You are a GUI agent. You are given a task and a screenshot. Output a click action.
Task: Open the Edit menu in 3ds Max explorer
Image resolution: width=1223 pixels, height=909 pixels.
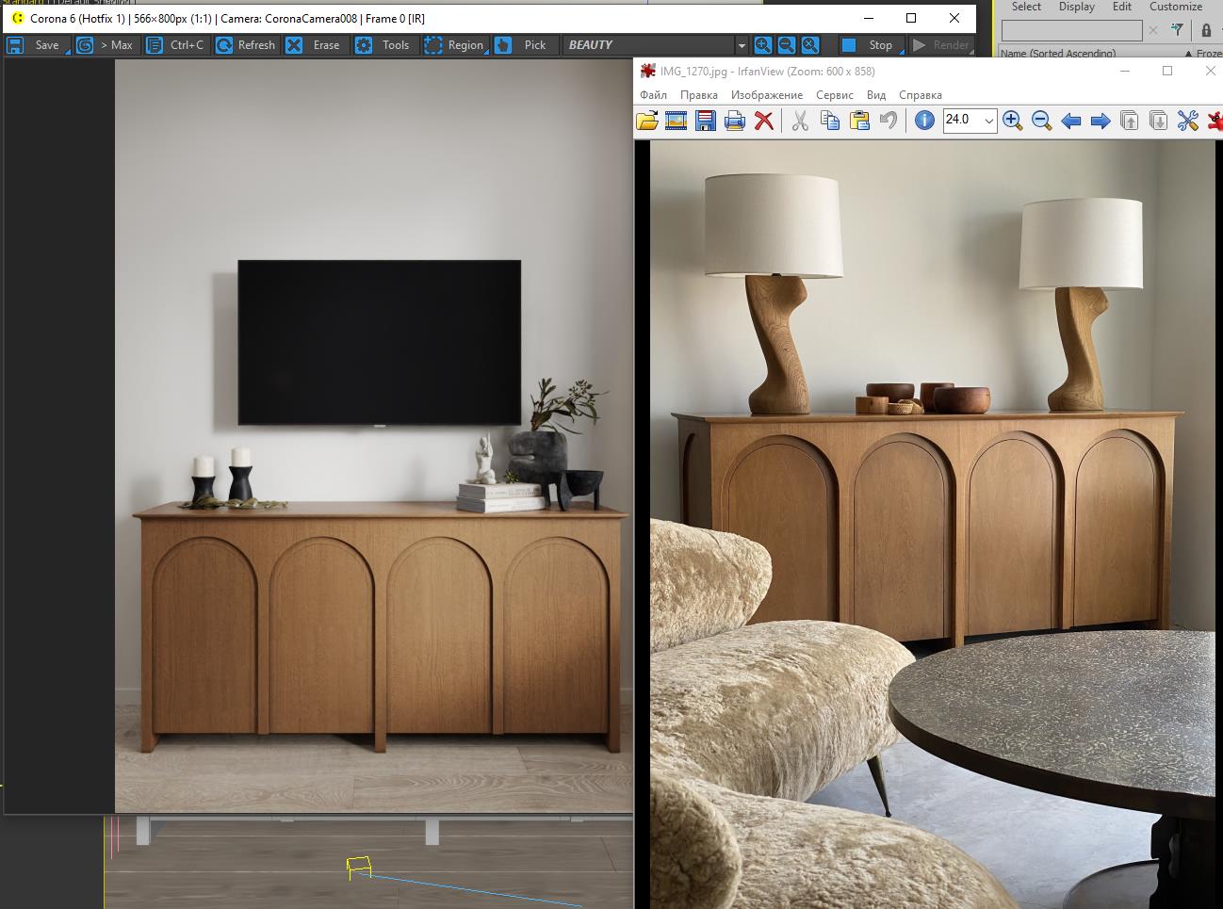(1122, 7)
